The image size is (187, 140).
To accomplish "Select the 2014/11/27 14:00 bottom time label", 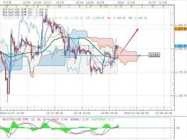I will [x=12, y=113].
